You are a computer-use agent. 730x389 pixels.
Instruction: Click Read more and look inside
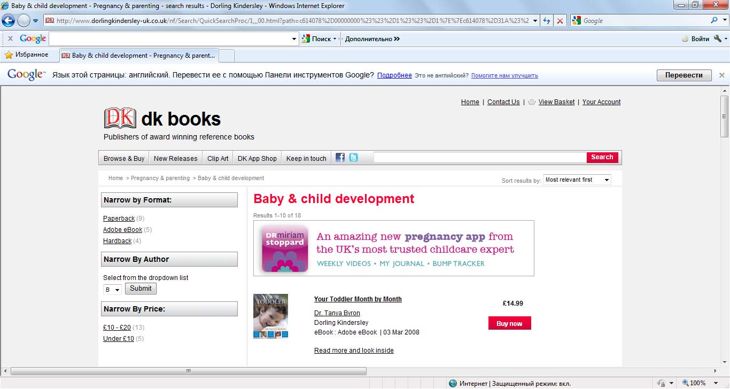[x=354, y=351]
